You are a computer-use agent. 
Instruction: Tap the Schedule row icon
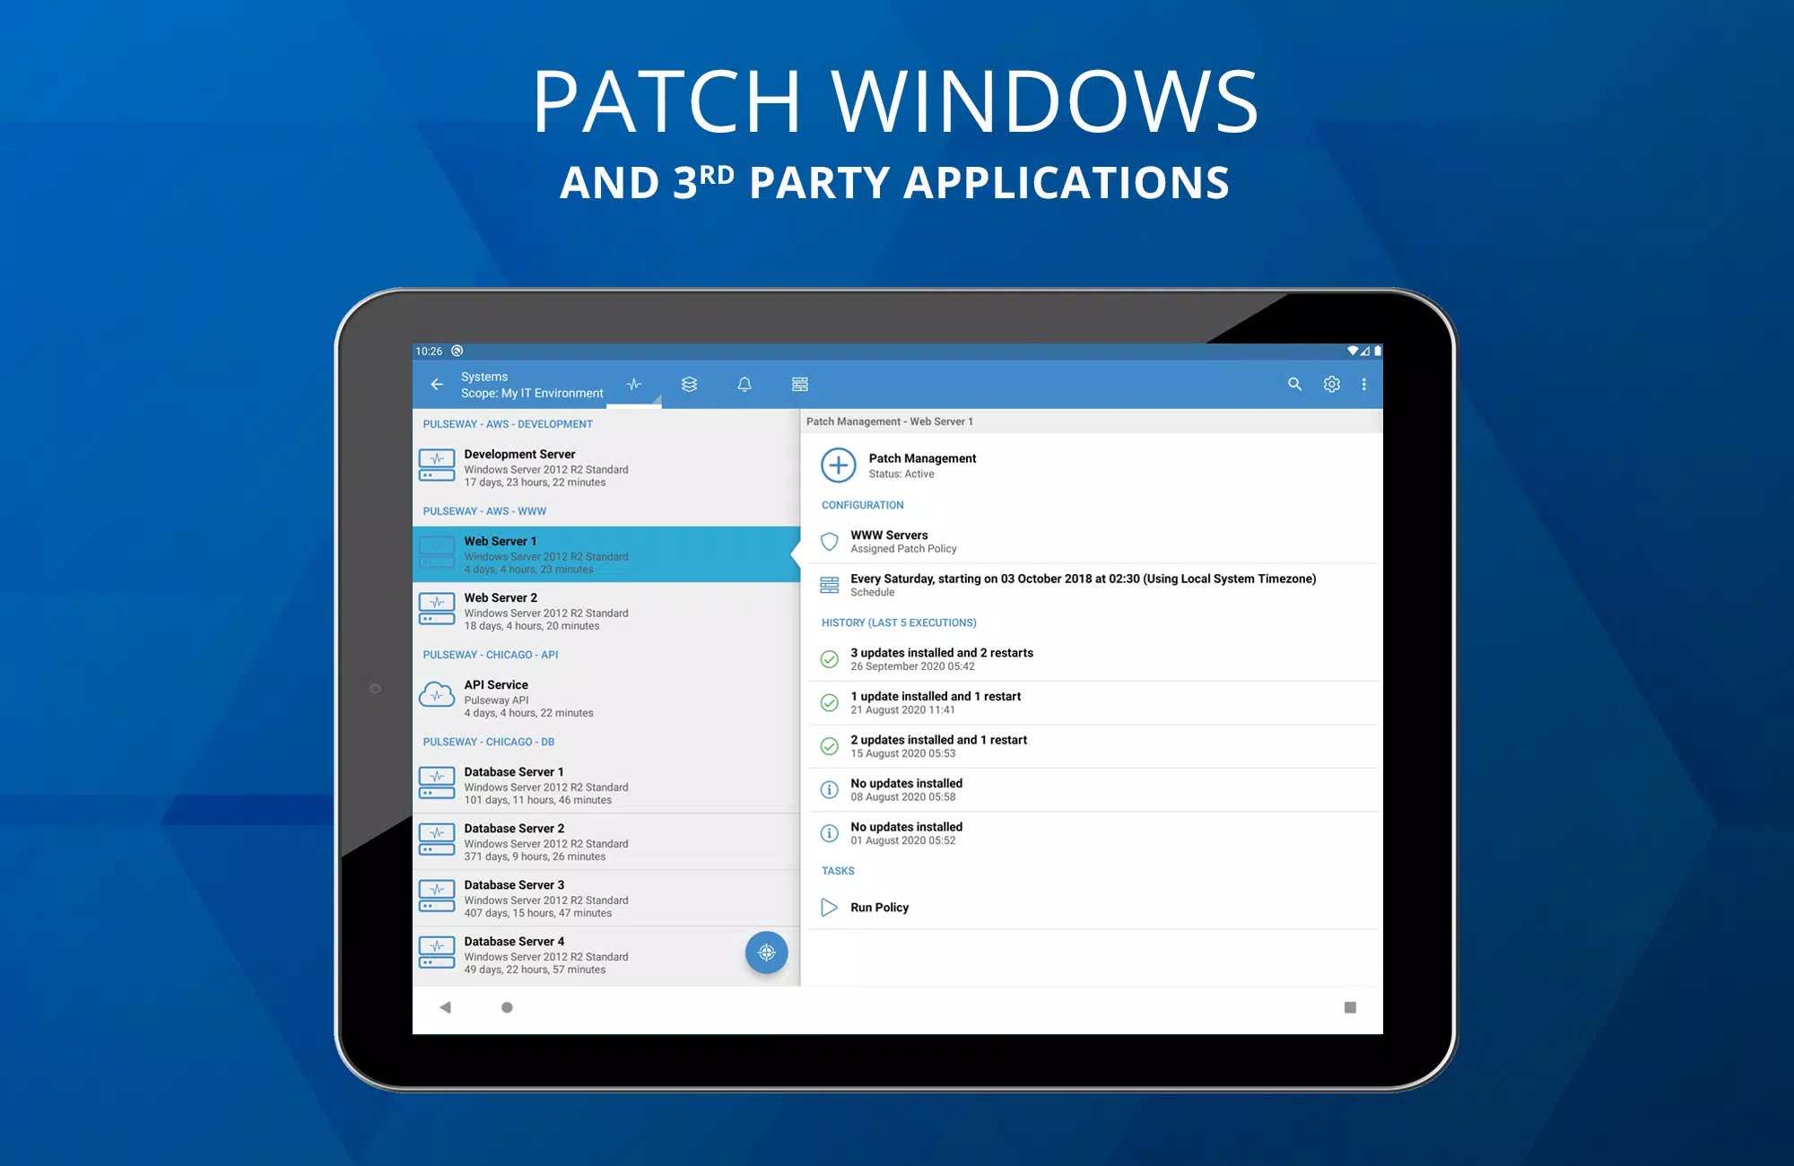click(x=830, y=585)
